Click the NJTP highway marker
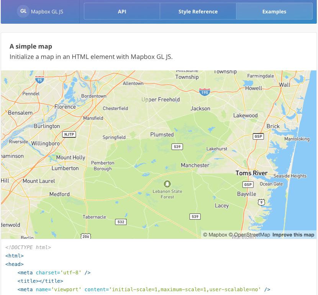Screen dimensions: 318x295 click(x=69, y=134)
